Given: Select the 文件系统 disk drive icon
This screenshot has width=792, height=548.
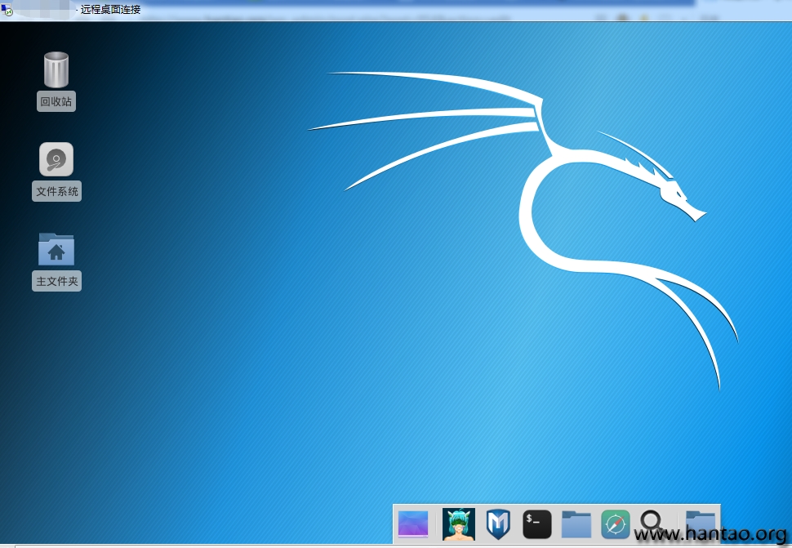Looking at the screenshot, I should (56, 159).
